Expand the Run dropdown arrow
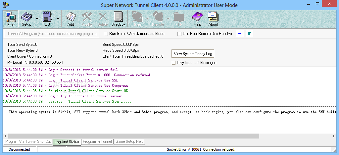 (x=147, y=19)
